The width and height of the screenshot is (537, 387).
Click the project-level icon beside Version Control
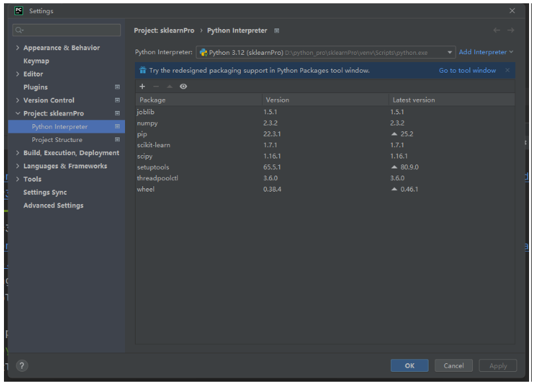(117, 100)
